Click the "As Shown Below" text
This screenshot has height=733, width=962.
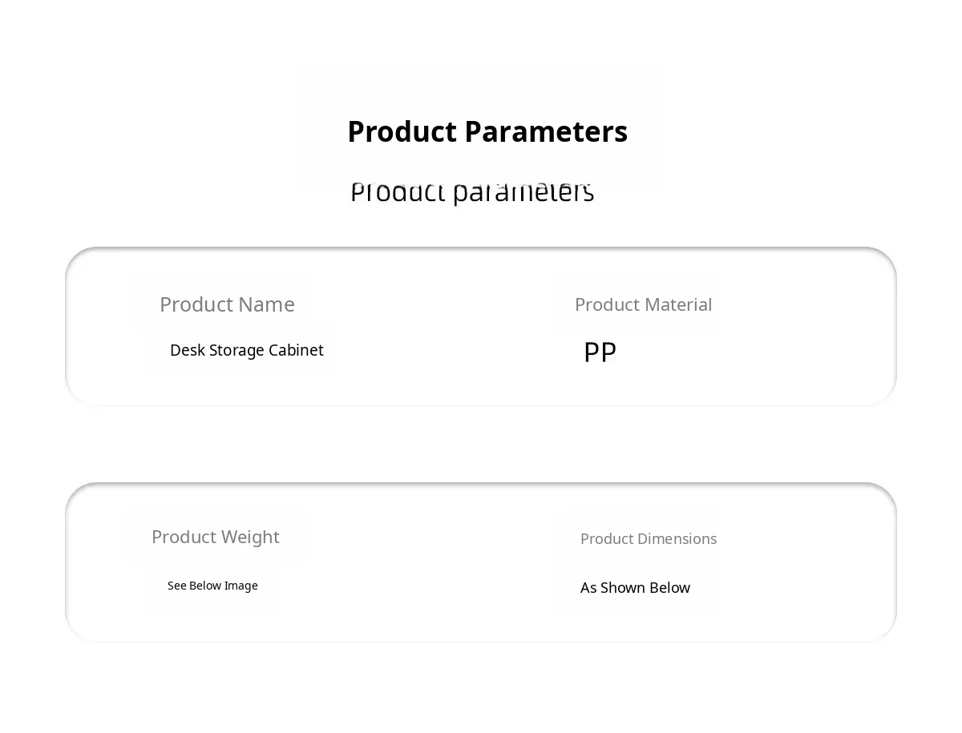point(635,588)
